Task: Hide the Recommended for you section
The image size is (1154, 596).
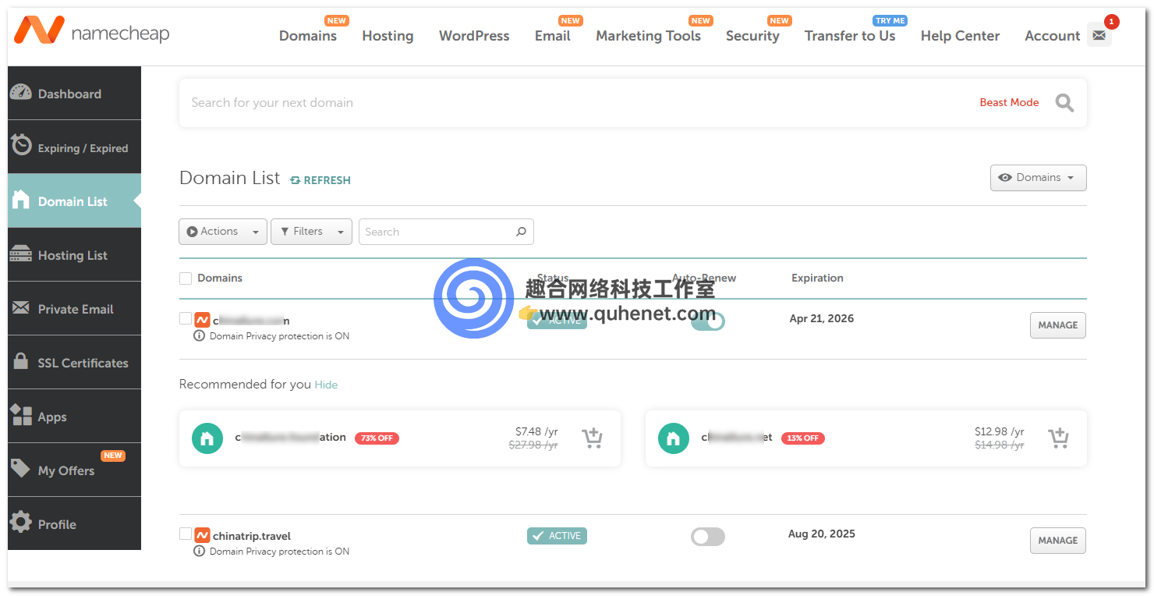Action: [x=326, y=385]
